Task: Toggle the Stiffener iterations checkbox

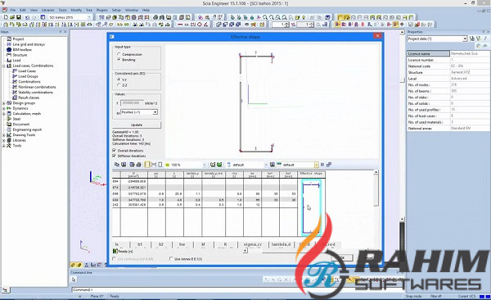Action: (x=114, y=156)
